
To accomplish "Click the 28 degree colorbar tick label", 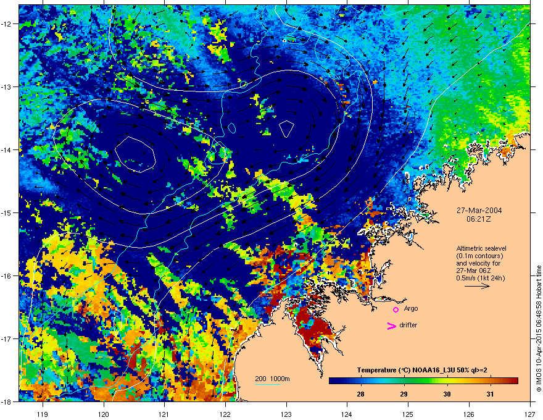I will (360, 394).
